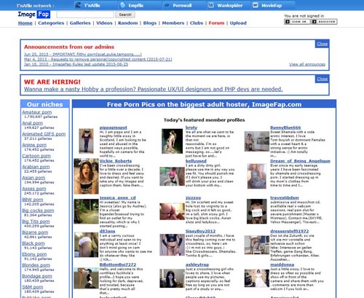Open the Members navigation link
The height and width of the screenshot is (298, 364).
pos(173,23)
